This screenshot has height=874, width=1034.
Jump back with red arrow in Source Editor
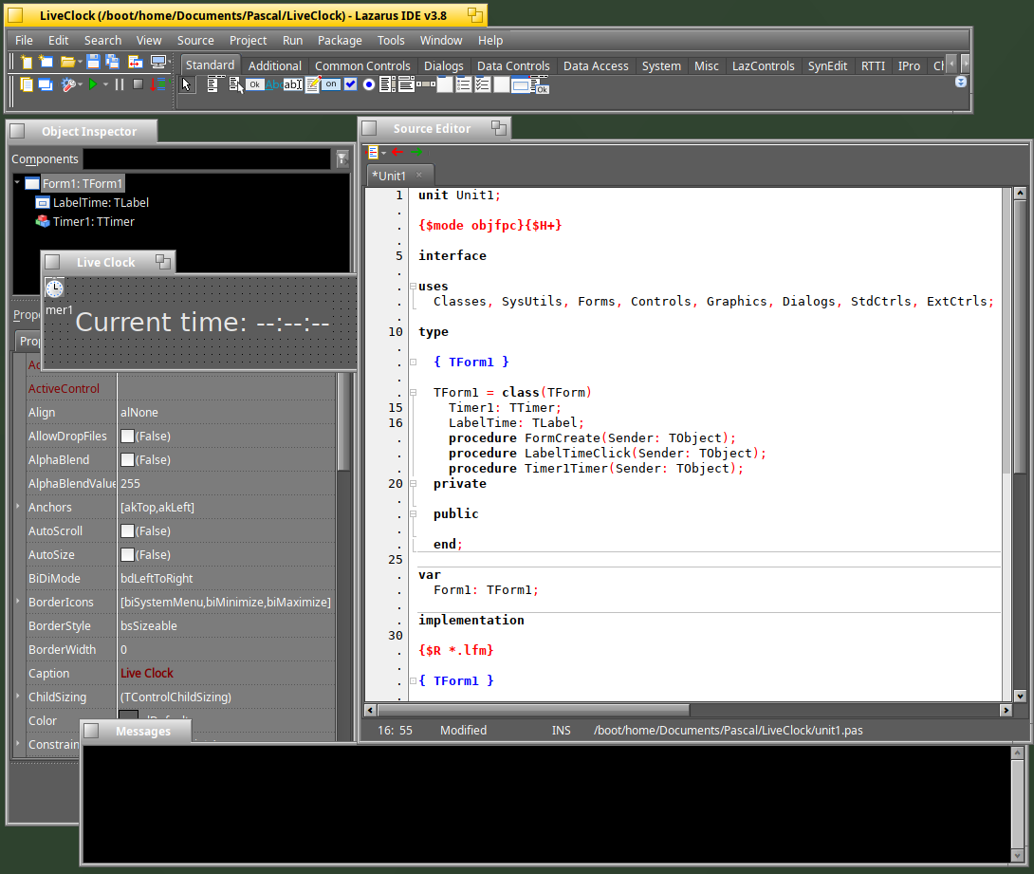(x=397, y=153)
